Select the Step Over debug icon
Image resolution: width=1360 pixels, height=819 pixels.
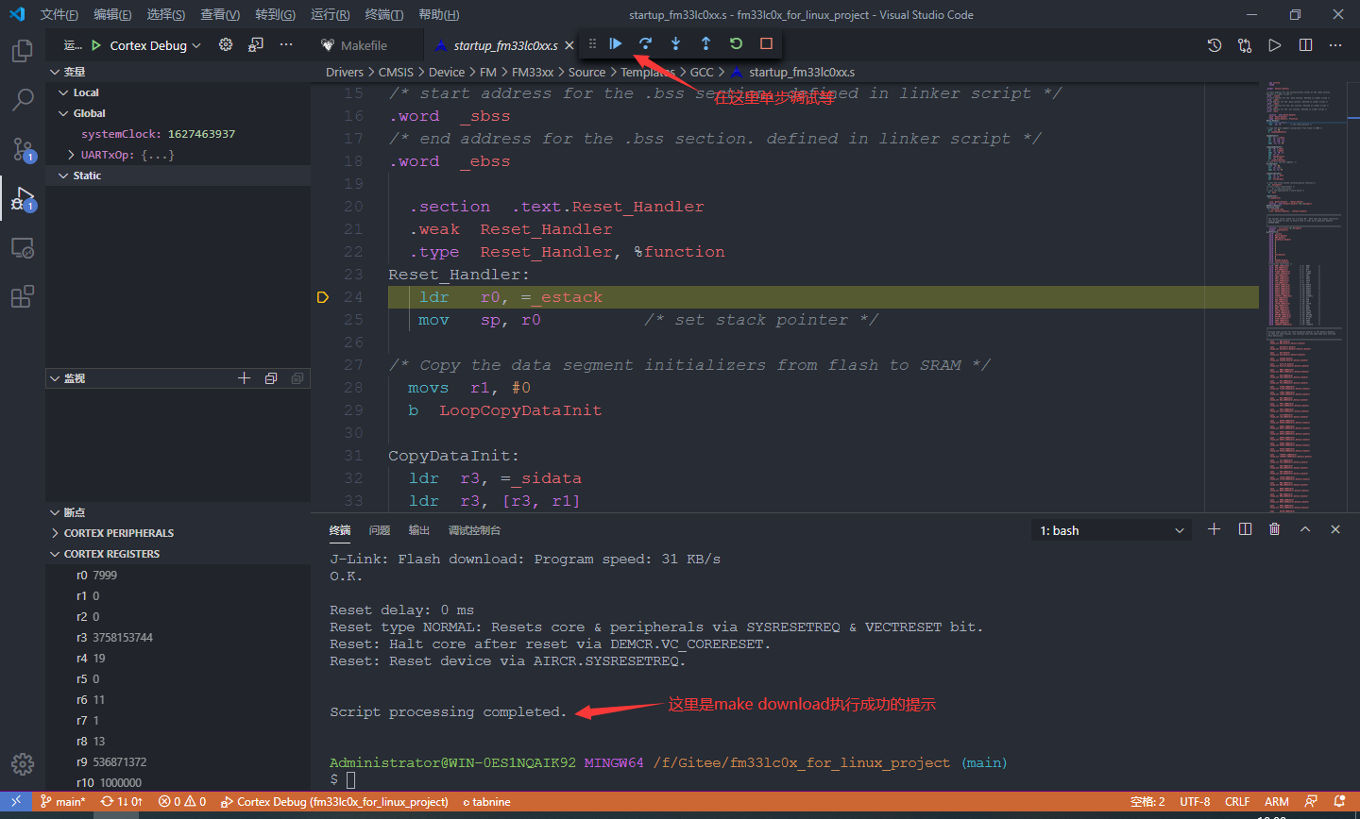click(x=646, y=43)
